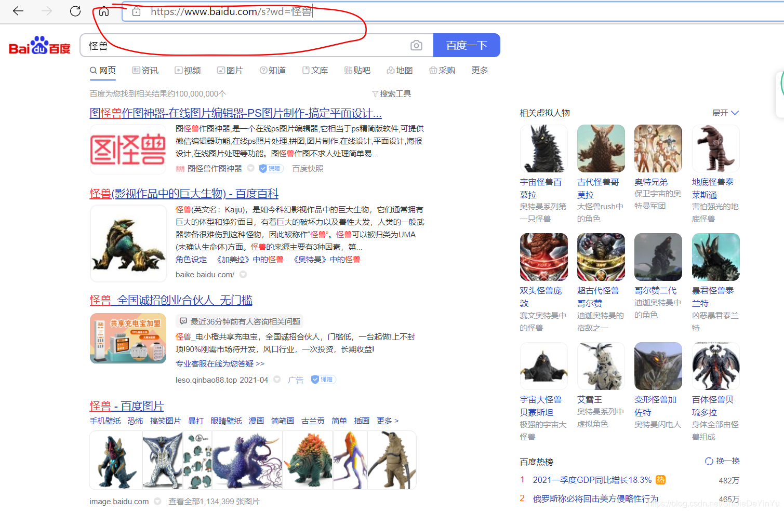Viewport: 784px width, 513px height.
Task: Open the 奥特兄弟 character card
Action: [x=658, y=168]
